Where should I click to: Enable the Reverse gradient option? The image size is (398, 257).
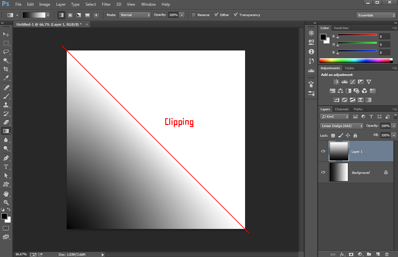(193, 15)
